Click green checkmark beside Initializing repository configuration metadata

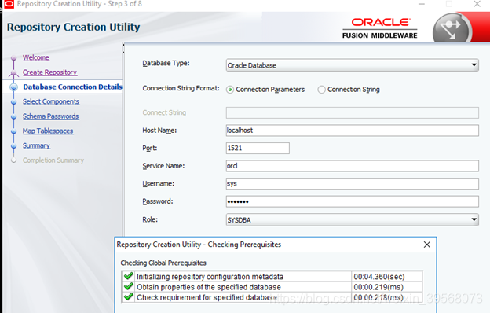click(129, 276)
